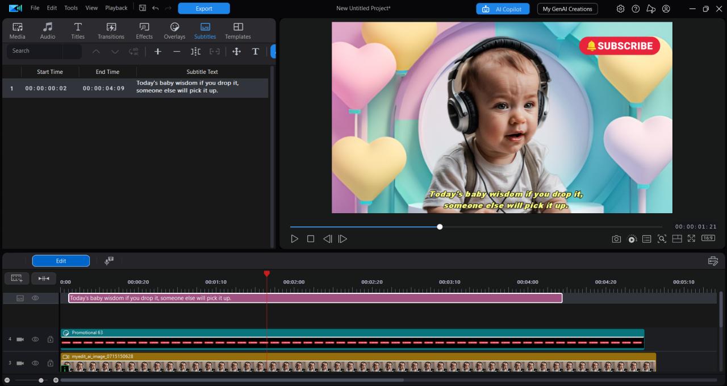Open the preview zoom fit options

(662, 239)
